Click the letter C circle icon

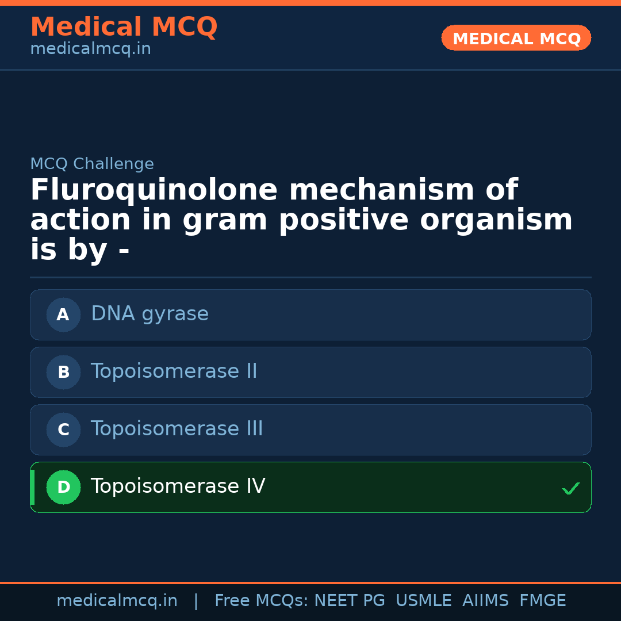coord(63,430)
